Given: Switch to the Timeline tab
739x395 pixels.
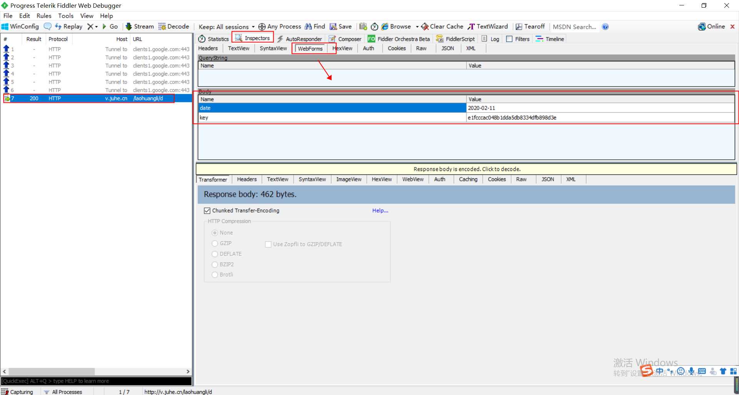Looking at the screenshot, I should tap(550, 39).
